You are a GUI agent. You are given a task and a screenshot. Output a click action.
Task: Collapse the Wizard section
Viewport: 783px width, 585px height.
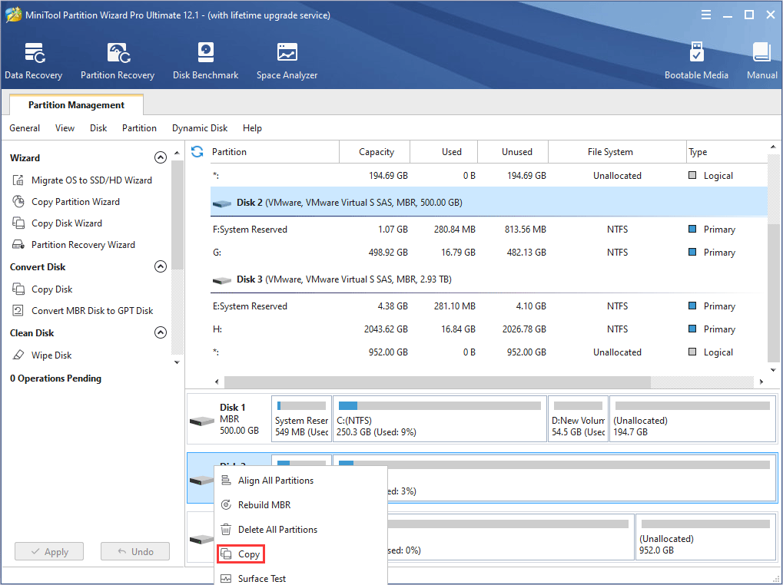(x=161, y=157)
